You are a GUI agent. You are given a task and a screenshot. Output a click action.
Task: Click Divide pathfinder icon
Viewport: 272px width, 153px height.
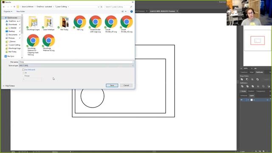point(242,86)
